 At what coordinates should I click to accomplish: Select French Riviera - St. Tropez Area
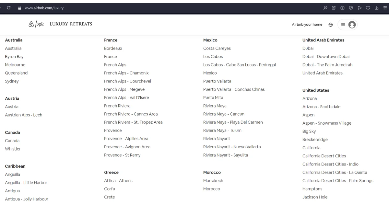point(133,122)
